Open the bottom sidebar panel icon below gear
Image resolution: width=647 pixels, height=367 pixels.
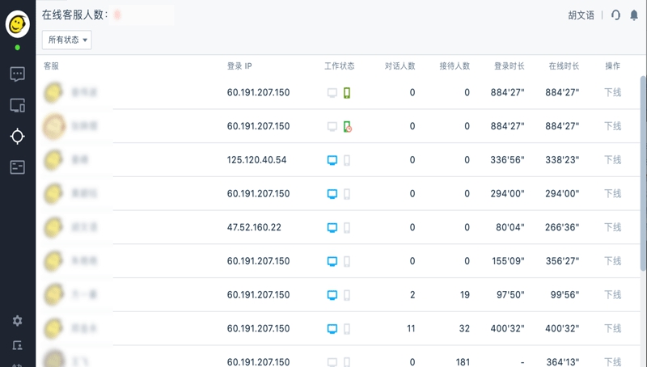(x=17, y=345)
